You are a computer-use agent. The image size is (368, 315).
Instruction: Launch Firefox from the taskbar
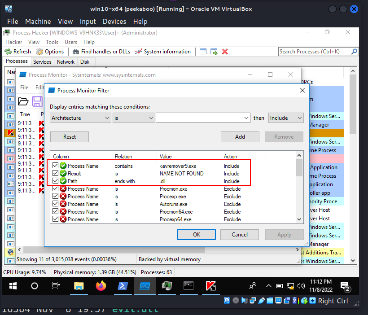pyautogui.click(x=101, y=286)
